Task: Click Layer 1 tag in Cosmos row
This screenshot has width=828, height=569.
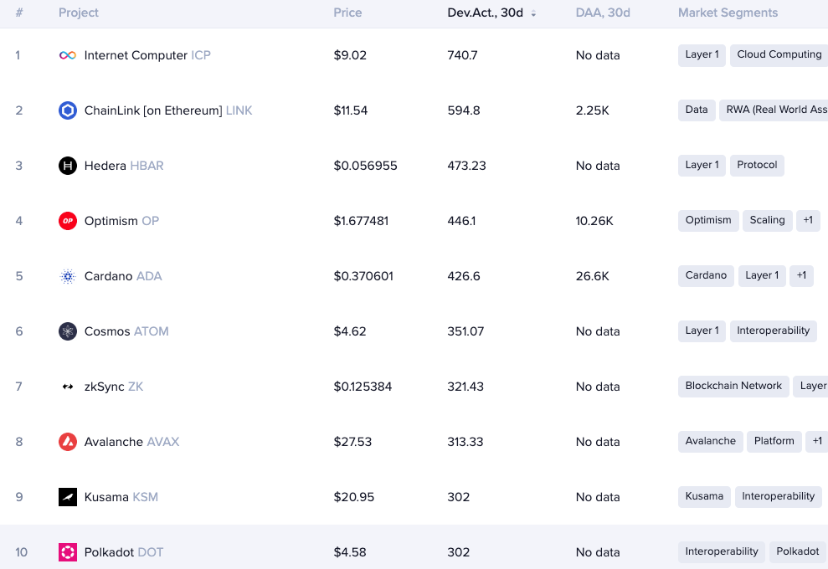Action: coord(702,331)
